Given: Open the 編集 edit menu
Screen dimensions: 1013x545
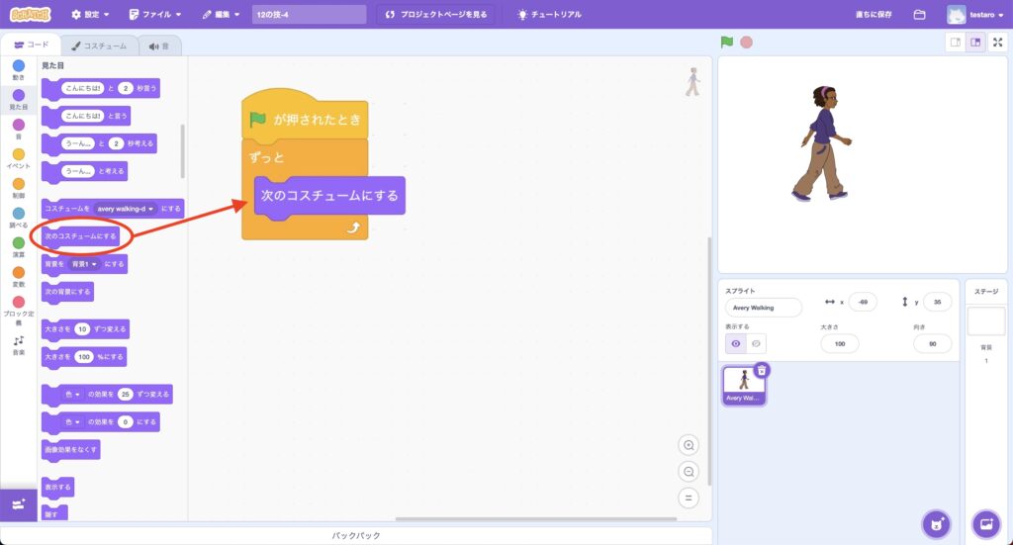Looking at the screenshot, I should pyautogui.click(x=221, y=14).
